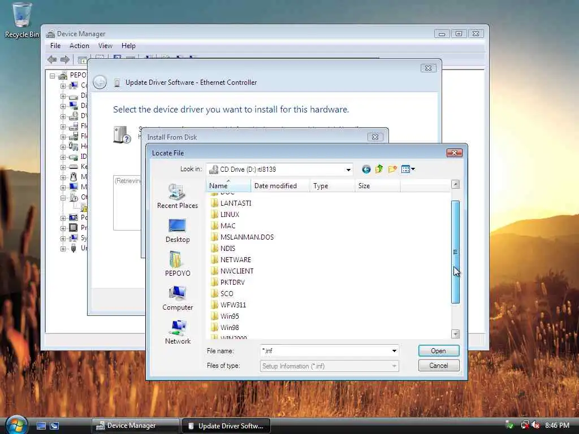Go back using Locate File back icon
This screenshot has height=434, width=579.
[366, 170]
